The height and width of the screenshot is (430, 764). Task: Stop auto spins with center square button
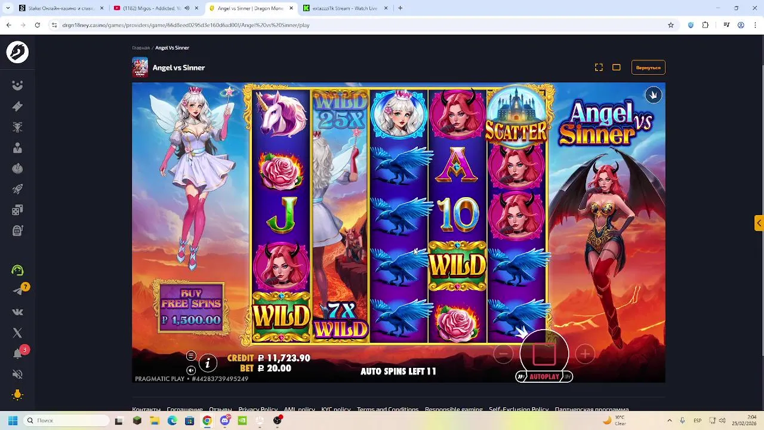[x=544, y=354]
